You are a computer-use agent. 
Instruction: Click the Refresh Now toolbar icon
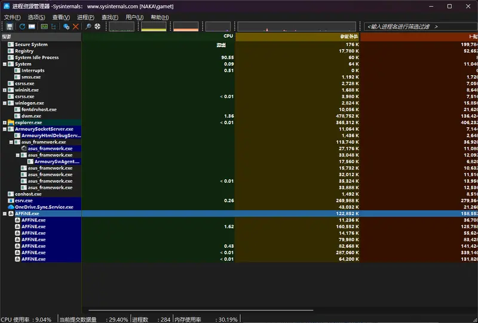coord(22,27)
